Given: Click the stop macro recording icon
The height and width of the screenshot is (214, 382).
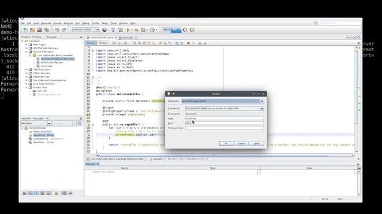Looking at the screenshot, I should (193, 43).
